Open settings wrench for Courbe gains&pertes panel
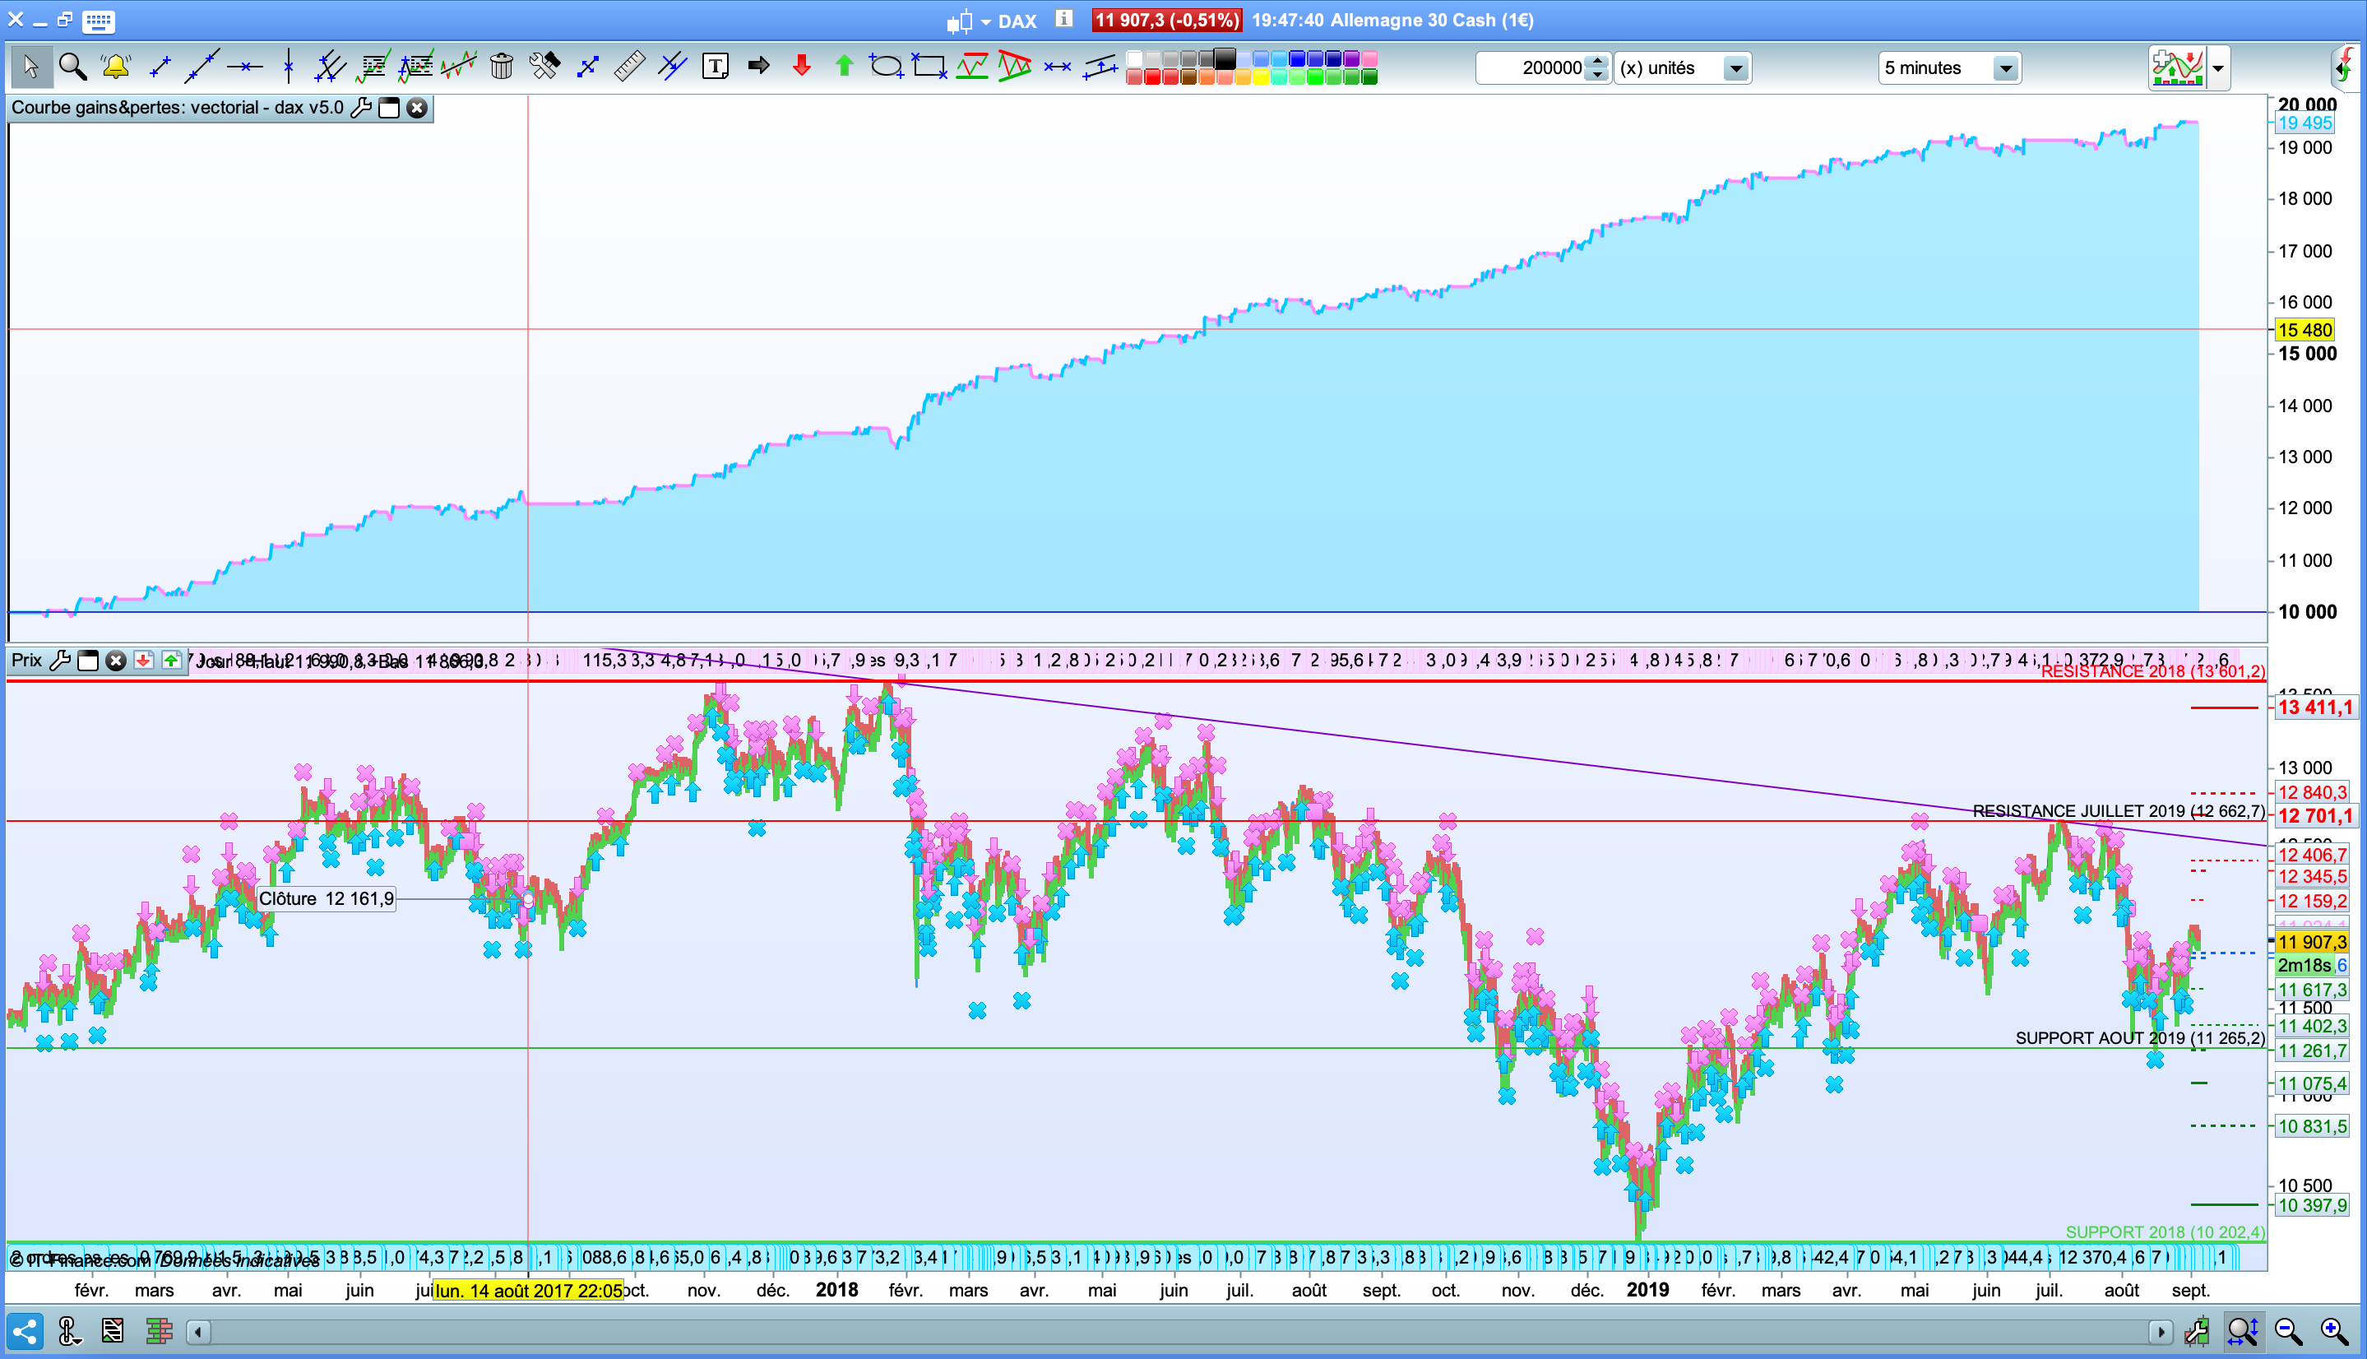This screenshot has height=1359, width=2367. 361,109
